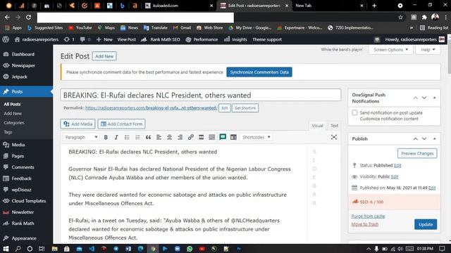
Task: Open the Appearance menu
Action: click(24, 238)
